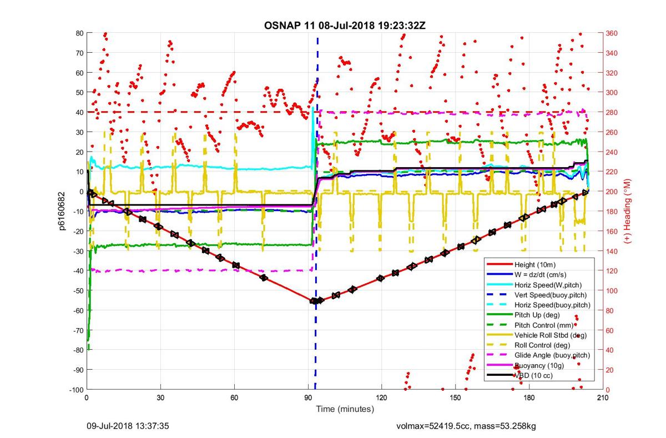This screenshot has width=666, height=438.
Task: Click left axis tick label "70"
Action: (80, 53)
